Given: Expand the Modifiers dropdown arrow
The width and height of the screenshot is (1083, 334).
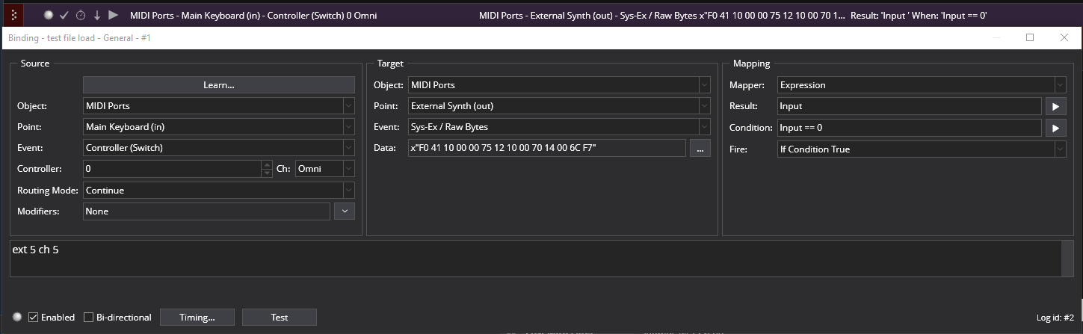Looking at the screenshot, I should click(344, 211).
